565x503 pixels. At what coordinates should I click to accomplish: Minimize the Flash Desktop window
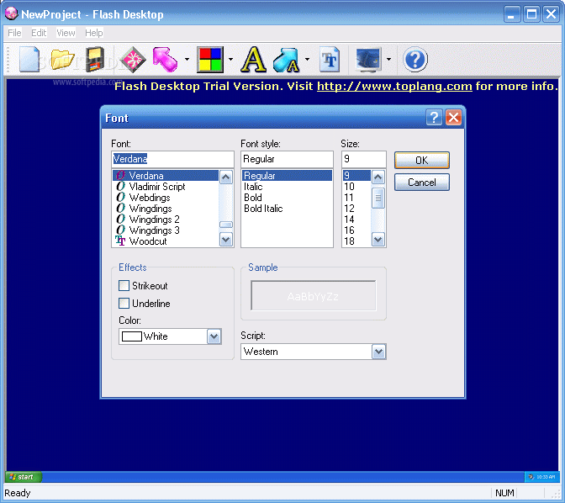(x=512, y=14)
